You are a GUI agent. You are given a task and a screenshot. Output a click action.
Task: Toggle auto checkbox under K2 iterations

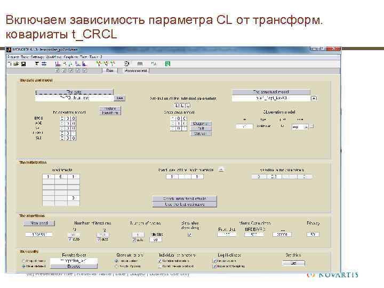coord(99,239)
